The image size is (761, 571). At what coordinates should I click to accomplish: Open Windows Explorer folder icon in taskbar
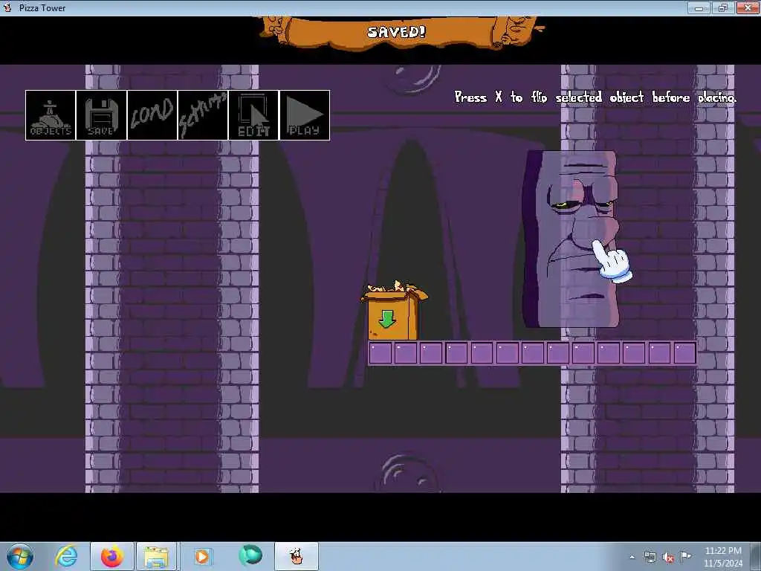[156, 556]
